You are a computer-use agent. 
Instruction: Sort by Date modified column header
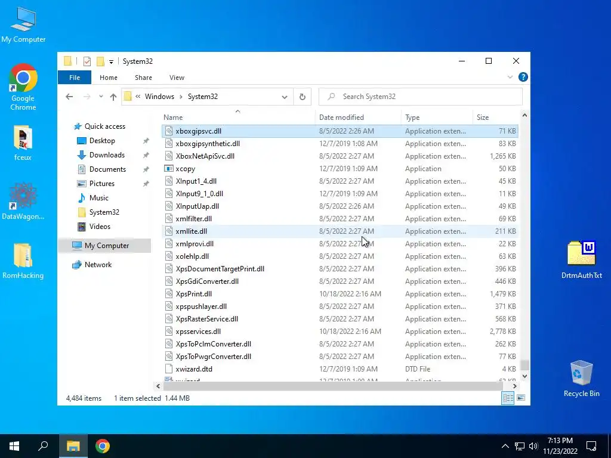(358, 117)
